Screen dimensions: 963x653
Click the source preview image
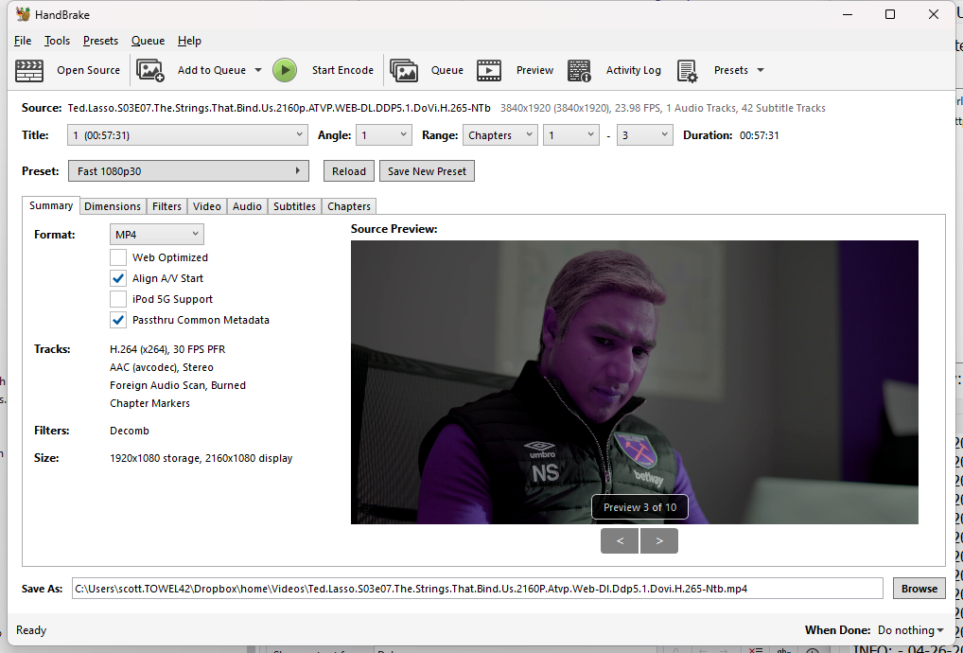pos(635,382)
